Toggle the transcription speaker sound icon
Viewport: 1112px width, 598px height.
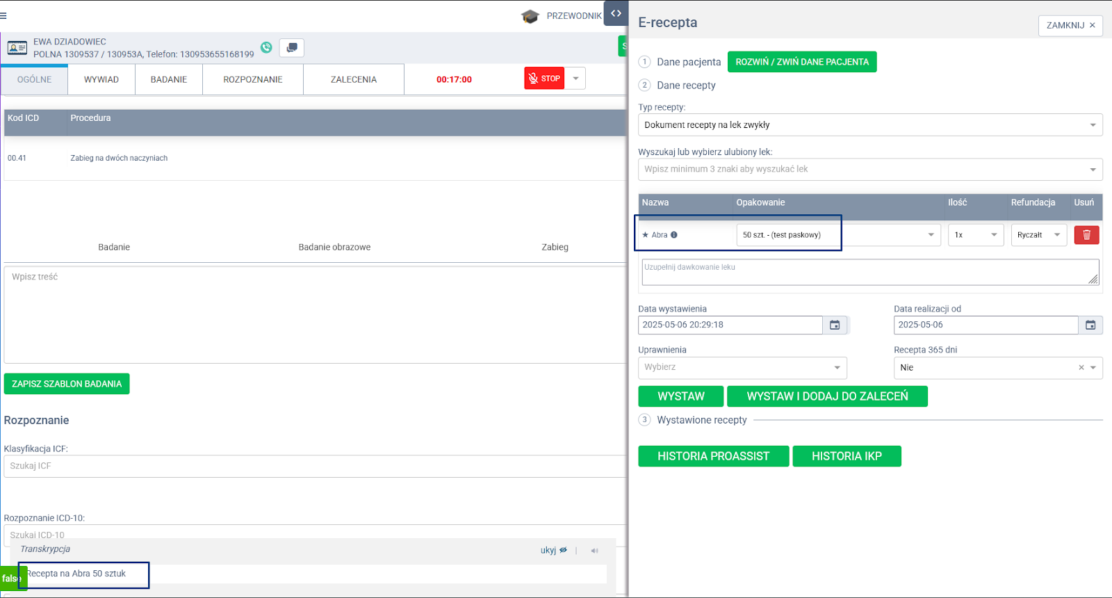(594, 551)
